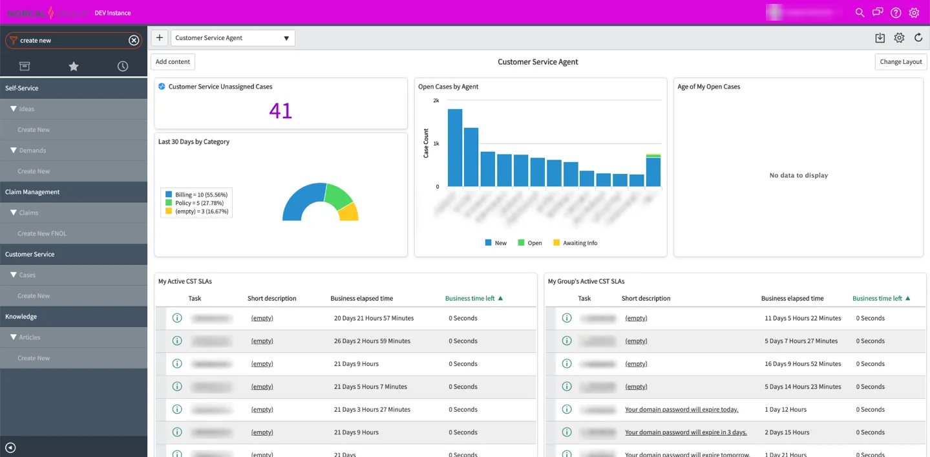Add a new dashboard with plus button

coord(160,37)
